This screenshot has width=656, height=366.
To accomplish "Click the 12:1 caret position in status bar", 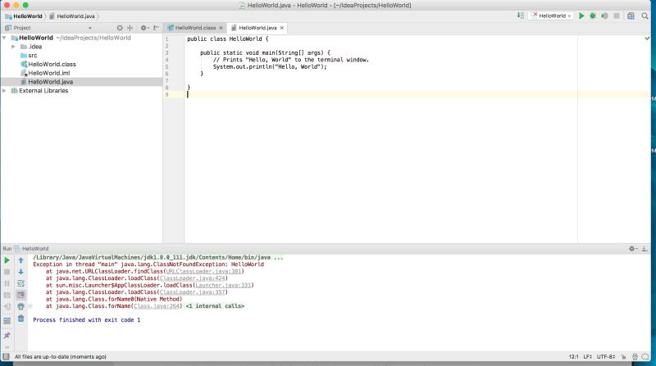I will 573,357.
